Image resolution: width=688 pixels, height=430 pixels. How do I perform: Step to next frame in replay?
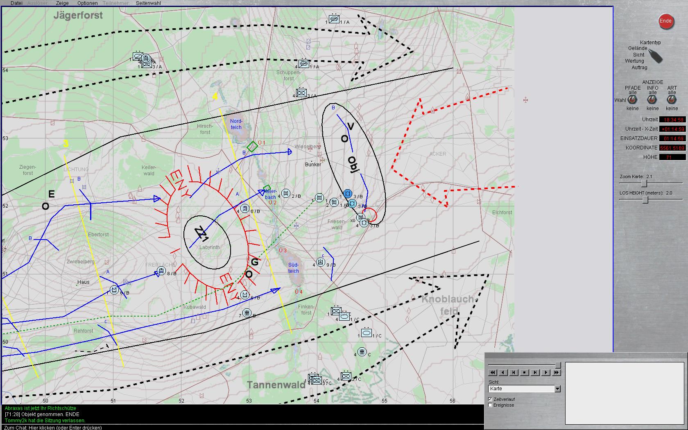coord(535,373)
